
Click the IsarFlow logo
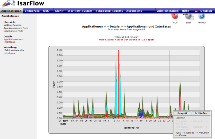tap(23, 4)
